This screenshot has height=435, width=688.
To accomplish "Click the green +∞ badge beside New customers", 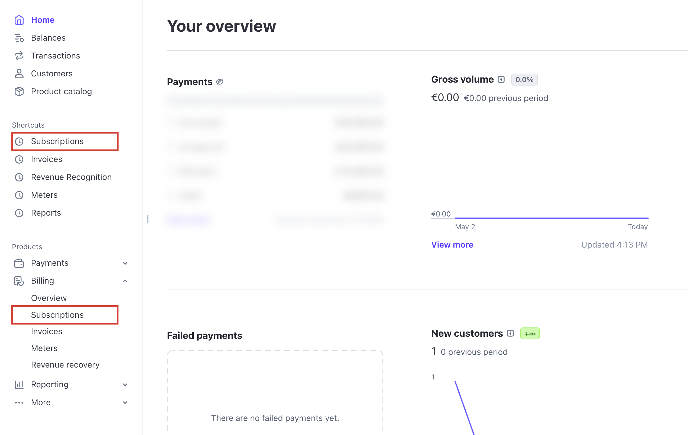I will tap(530, 333).
